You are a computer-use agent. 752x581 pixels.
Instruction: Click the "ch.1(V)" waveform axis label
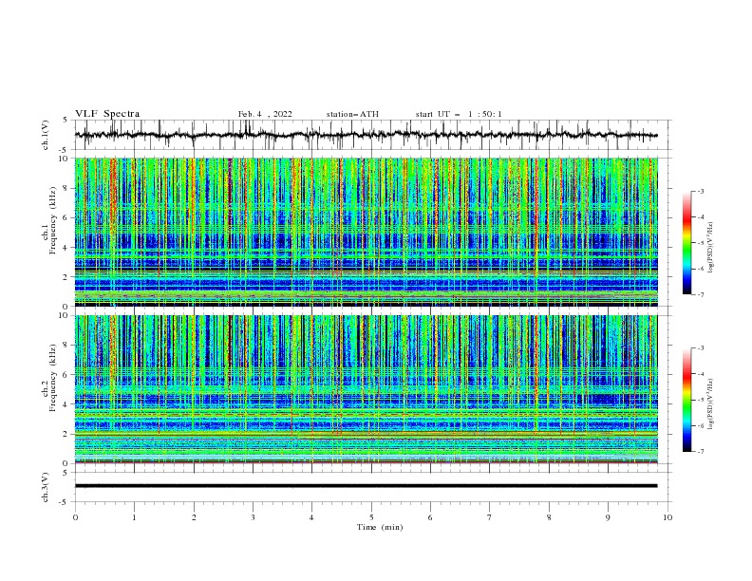46,135
